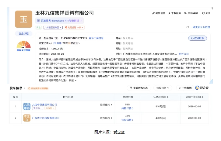This screenshot has width=221, height=141.
Task: Open 持股详情 under 49%
Action: [128, 120]
